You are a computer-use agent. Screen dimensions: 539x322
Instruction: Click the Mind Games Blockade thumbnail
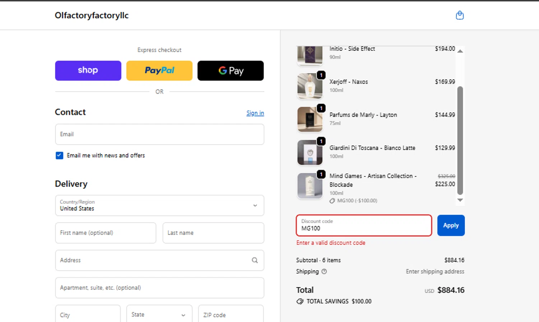tap(310, 186)
